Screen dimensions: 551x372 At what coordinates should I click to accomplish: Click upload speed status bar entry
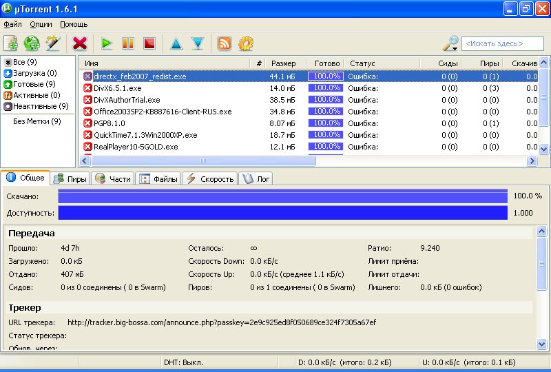click(x=469, y=362)
